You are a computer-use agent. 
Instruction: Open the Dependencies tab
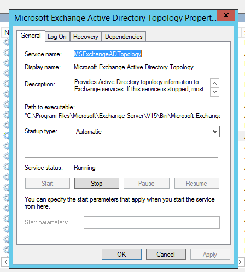(x=124, y=37)
